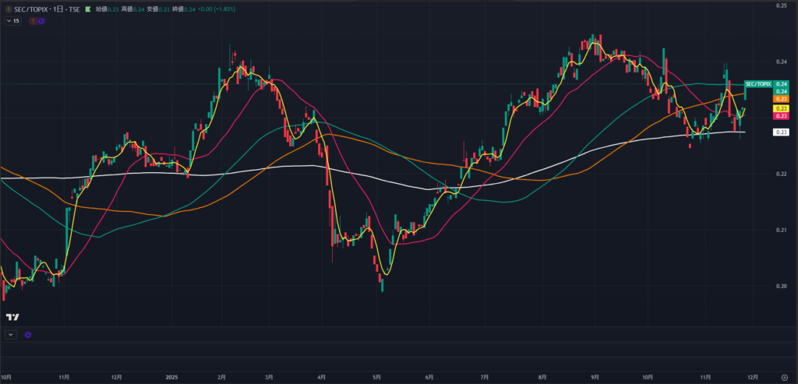Click the green SEC/TOPIX price label

pos(758,83)
